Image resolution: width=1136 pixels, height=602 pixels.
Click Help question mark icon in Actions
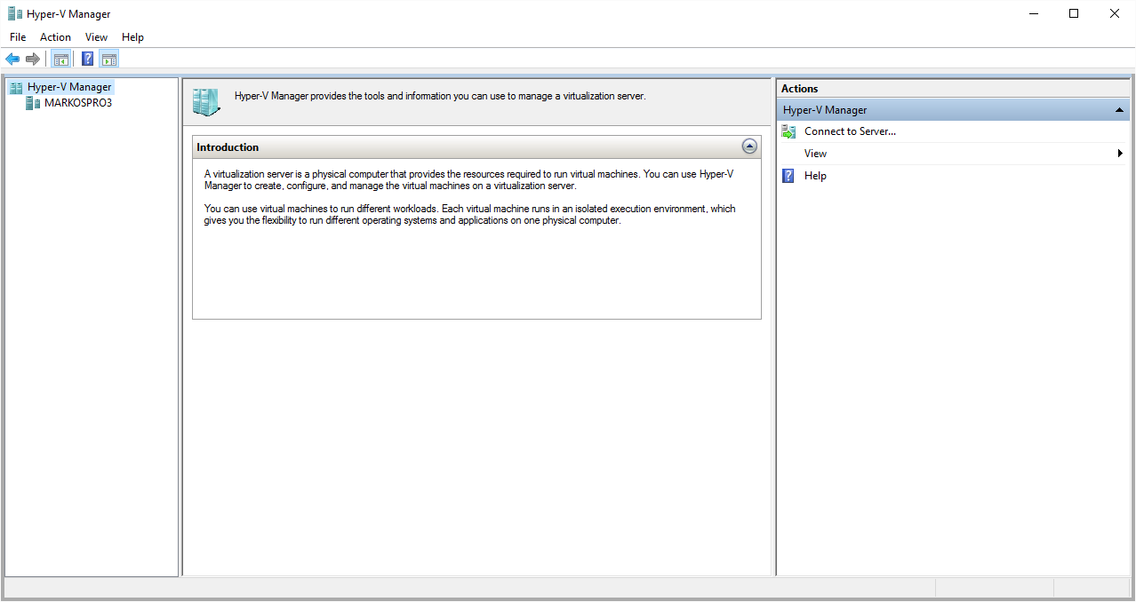tap(788, 176)
